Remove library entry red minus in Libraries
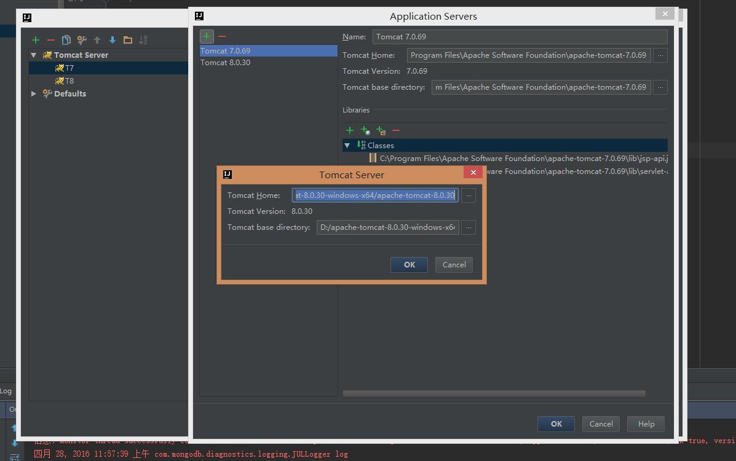Screen dimensions: 736x461 coord(396,130)
